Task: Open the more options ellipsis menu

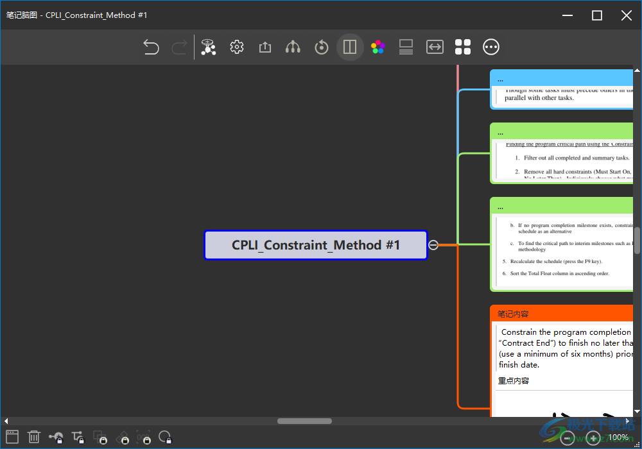Action: pos(491,47)
